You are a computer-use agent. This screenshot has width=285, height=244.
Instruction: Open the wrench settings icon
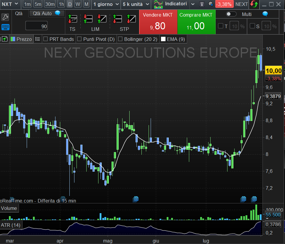click(5, 17)
